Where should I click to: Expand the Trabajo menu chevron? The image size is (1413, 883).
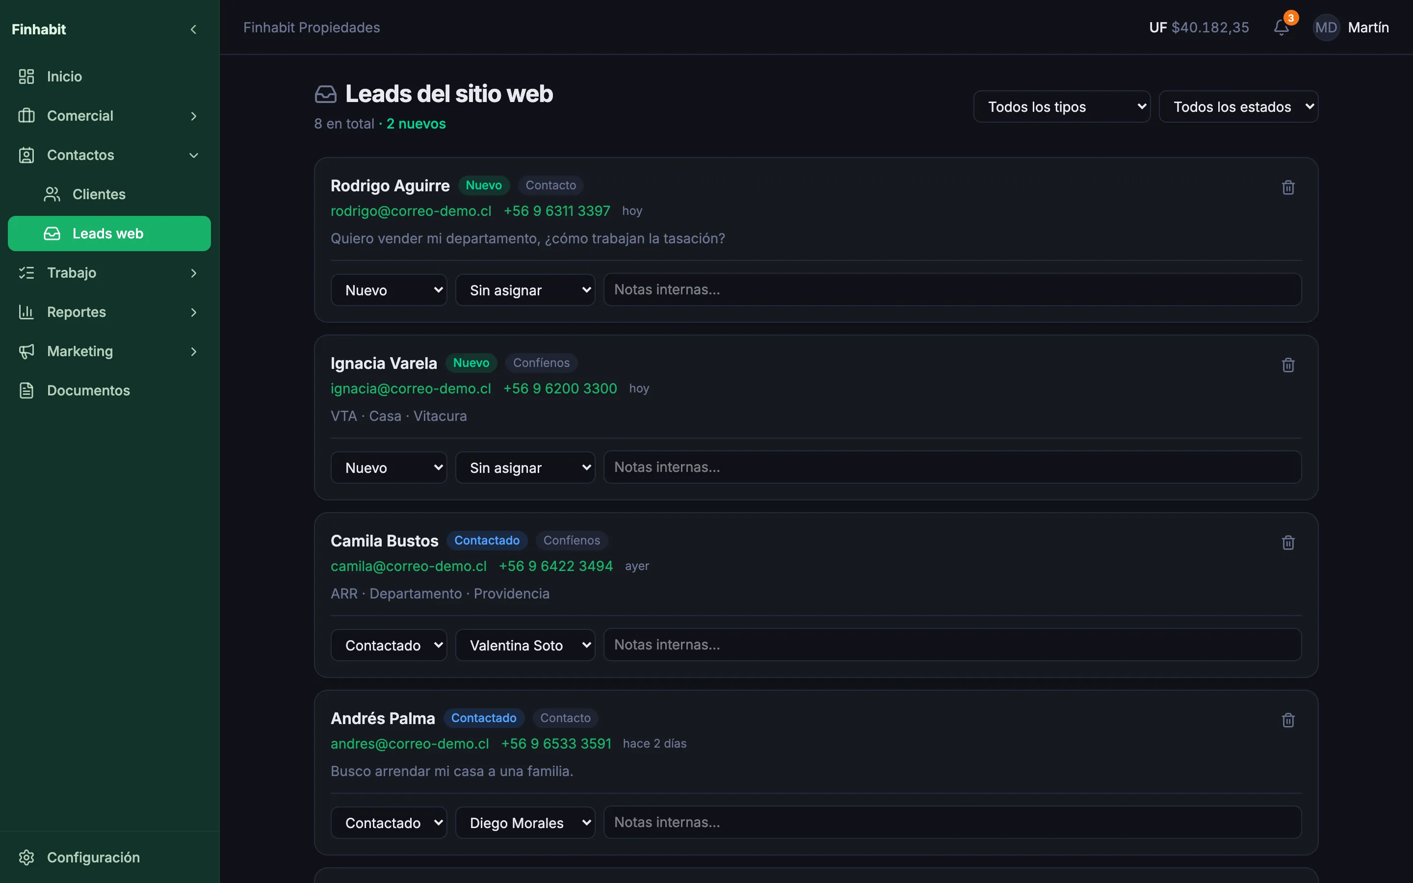coord(193,273)
